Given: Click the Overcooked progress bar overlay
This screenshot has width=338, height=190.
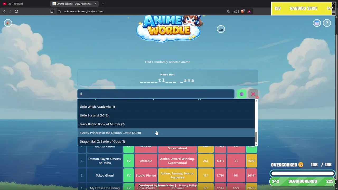Looking at the screenshot, I should click(x=303, y=173).
